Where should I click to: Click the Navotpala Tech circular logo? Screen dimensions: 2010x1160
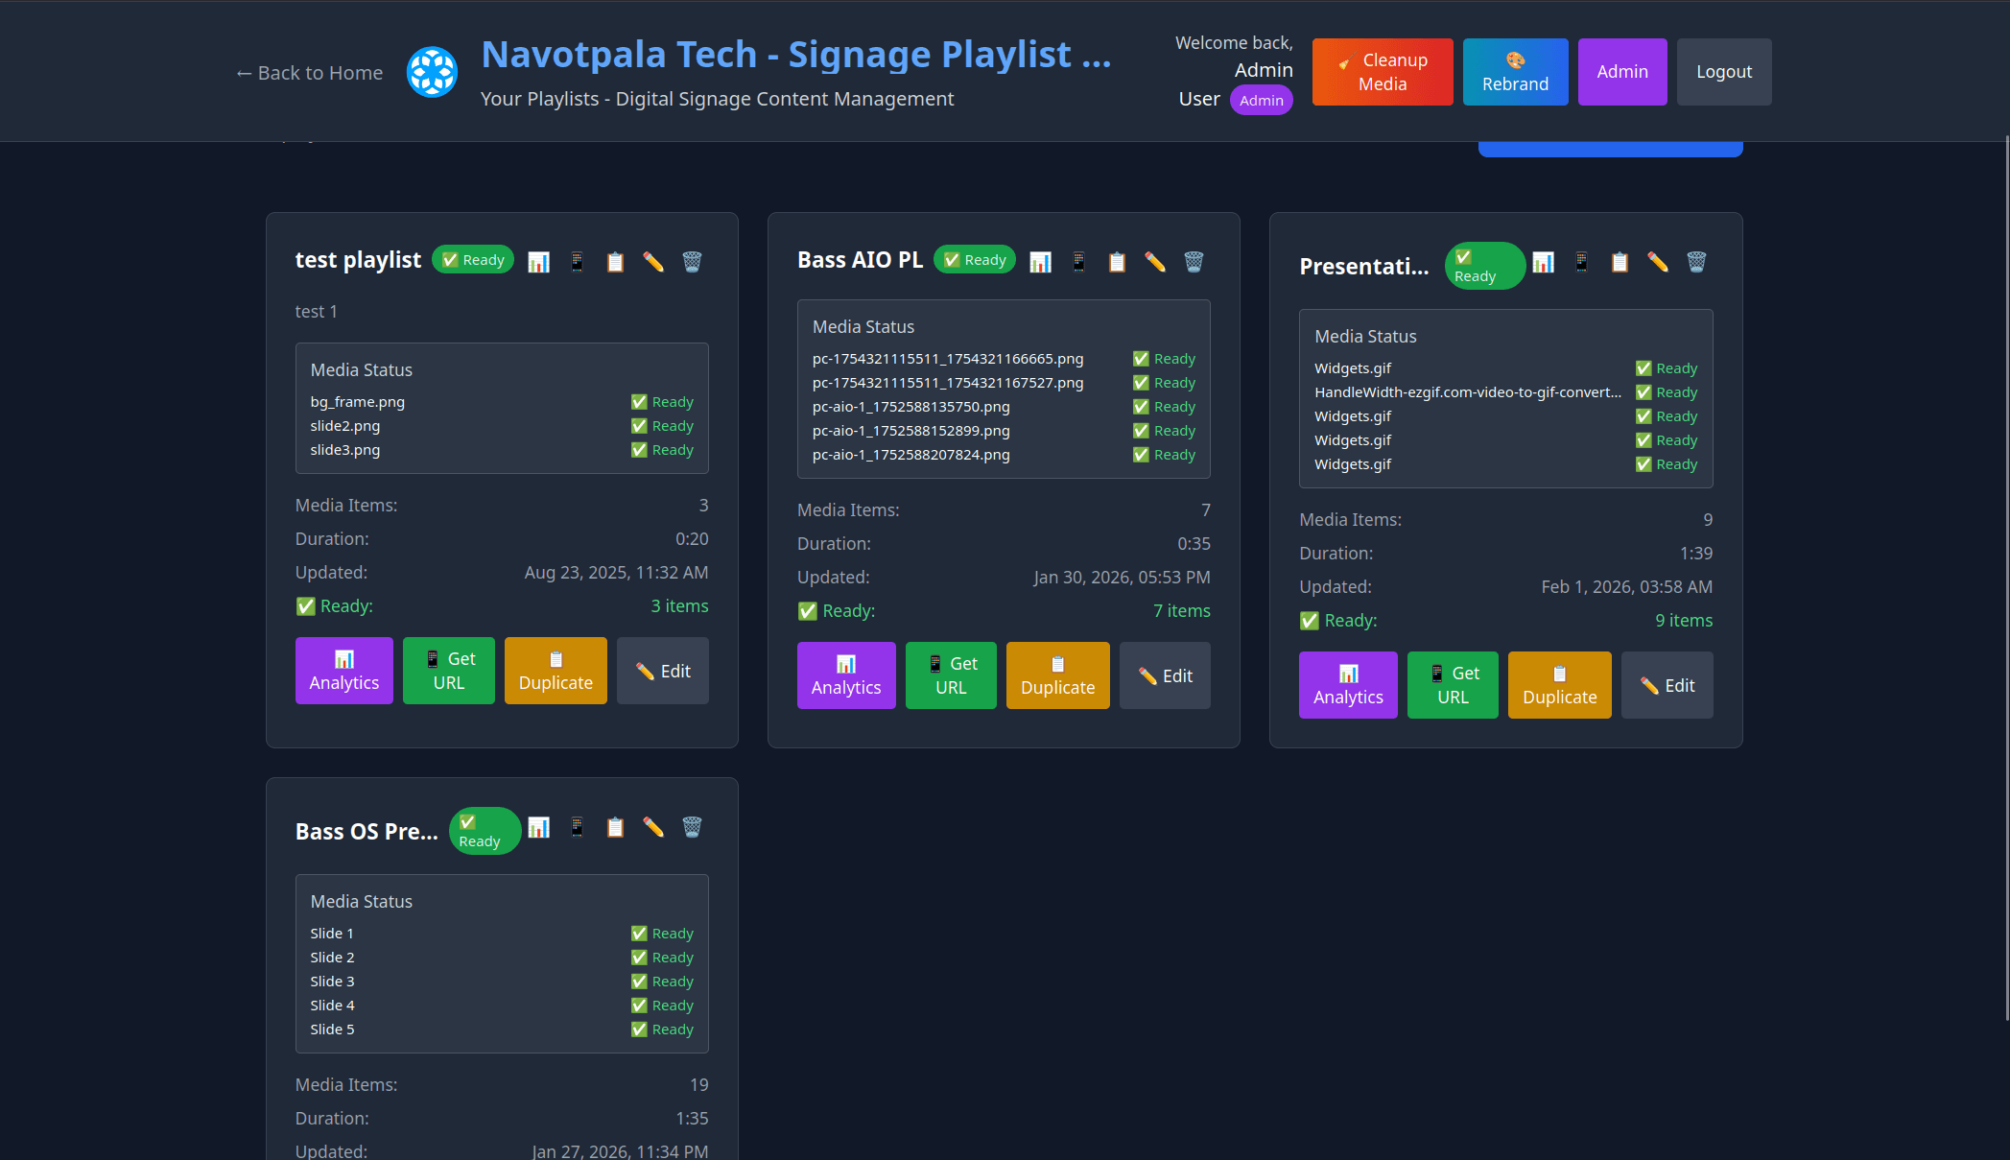click(432, 72)
